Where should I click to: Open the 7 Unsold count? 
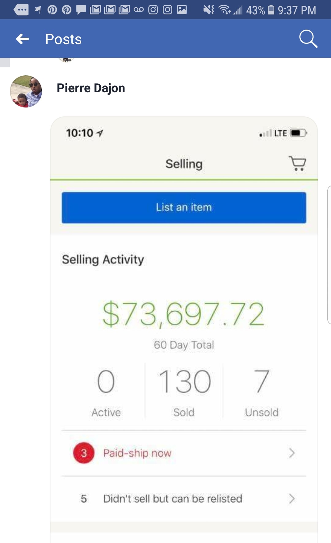[x=262, y=392]
